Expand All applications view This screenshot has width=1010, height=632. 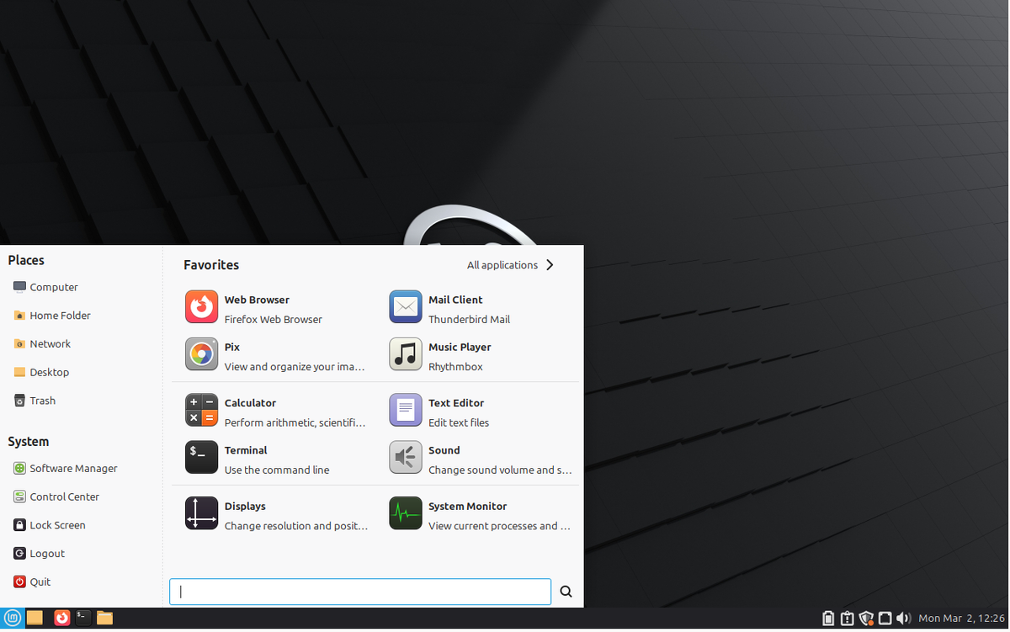click(502, 264)
